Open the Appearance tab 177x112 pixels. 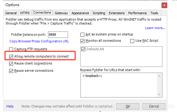pyautogui.click(x=80, y=13)
